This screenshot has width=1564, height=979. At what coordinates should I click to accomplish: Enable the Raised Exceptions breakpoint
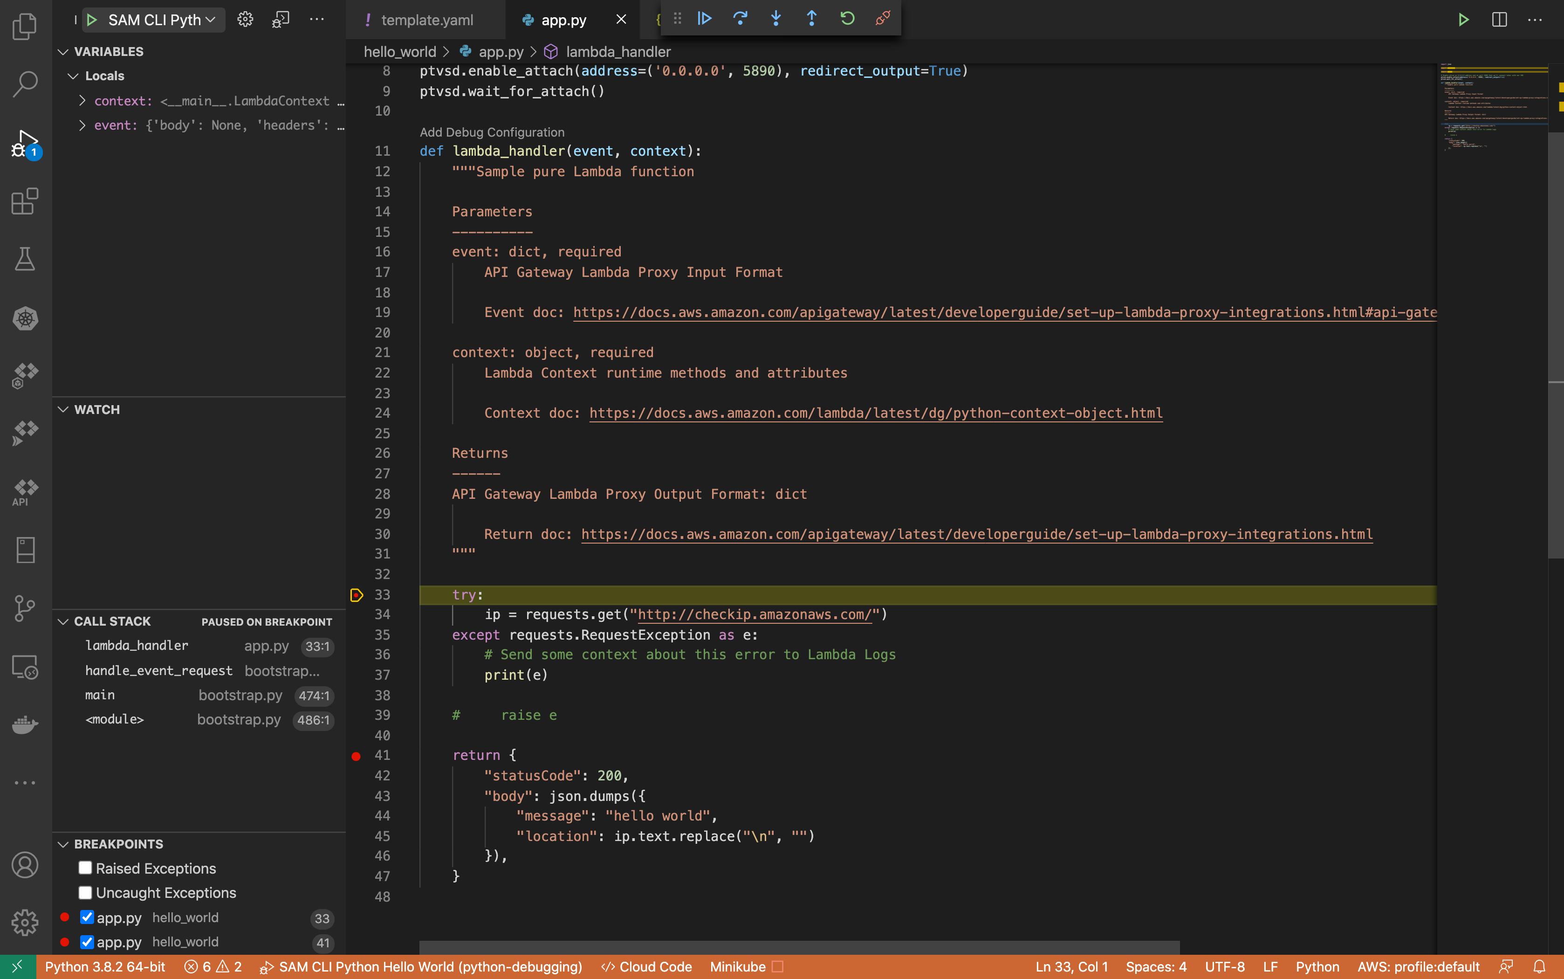click(x=85, y=868)
